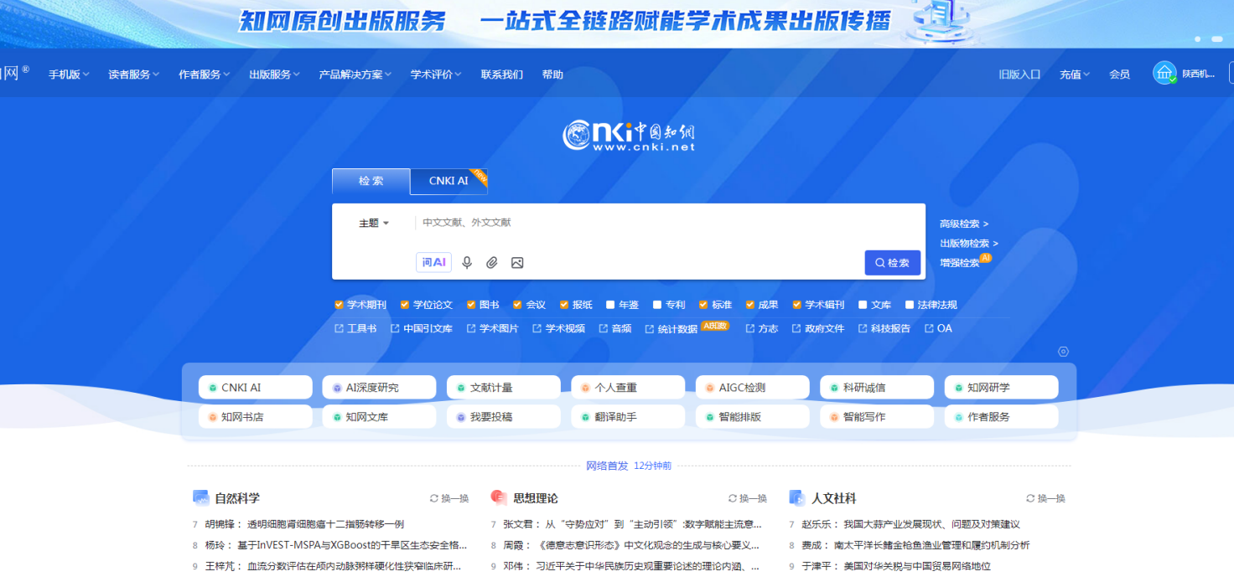Image resolution: width=1234 pixels, height=587 pixels.
Task: Open 联系我们 in the top navigation
Action: tap(501, 75)
